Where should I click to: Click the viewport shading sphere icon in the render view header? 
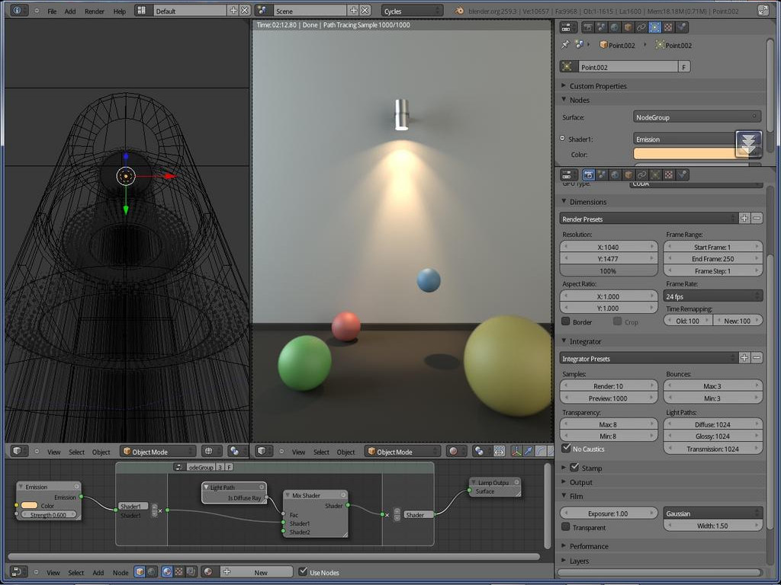pos(452,452)
